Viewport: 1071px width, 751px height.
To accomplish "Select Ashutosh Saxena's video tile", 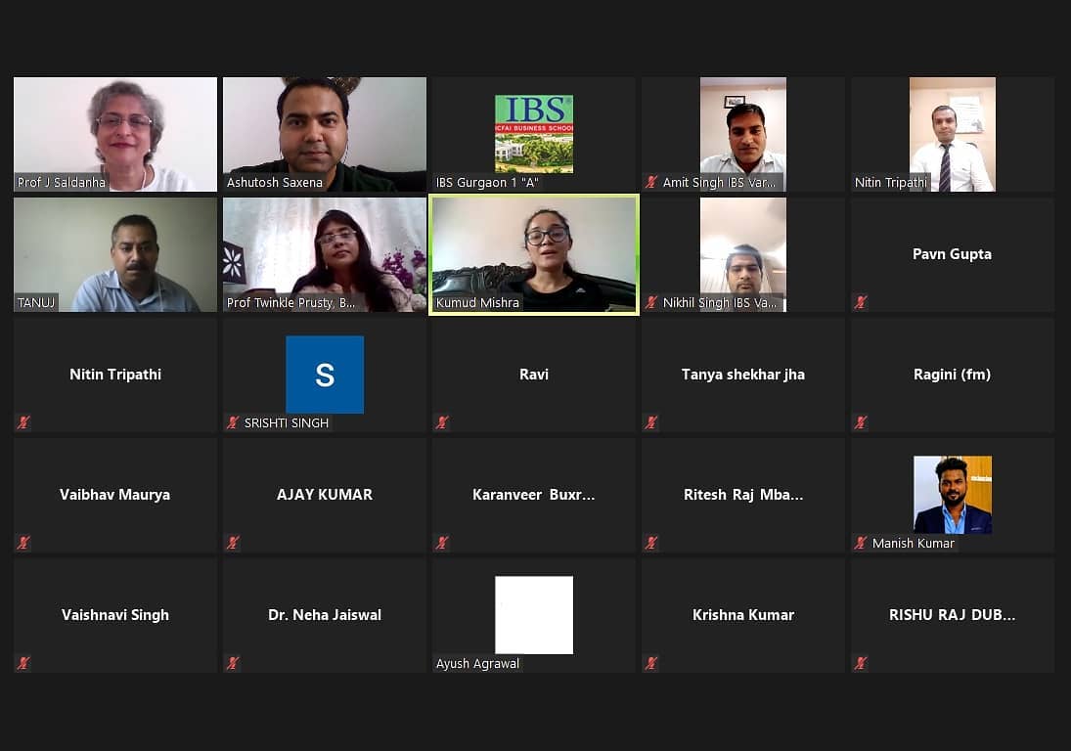I will tap(325, 134).
